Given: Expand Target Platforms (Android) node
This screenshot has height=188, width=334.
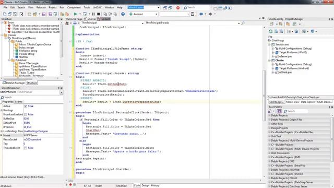Looking at the screenshot, I should point(273,68).
